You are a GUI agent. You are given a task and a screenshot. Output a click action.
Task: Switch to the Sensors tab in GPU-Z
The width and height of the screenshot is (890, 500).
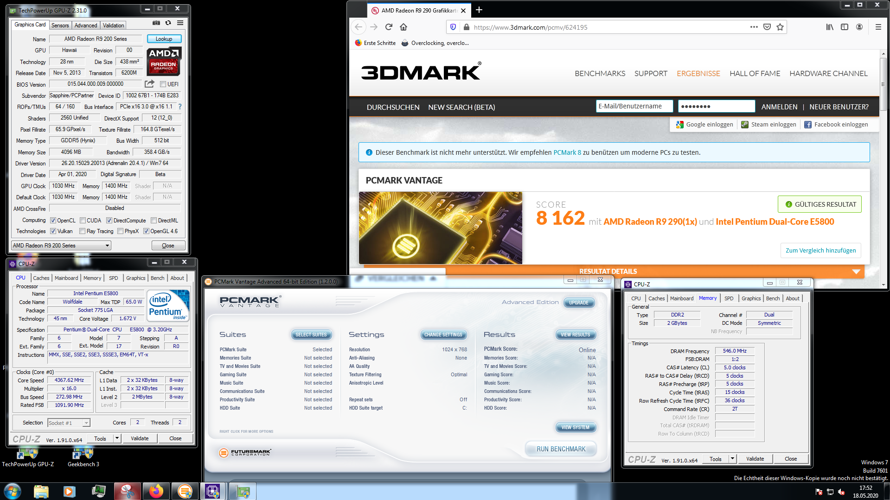click(60, 25)
